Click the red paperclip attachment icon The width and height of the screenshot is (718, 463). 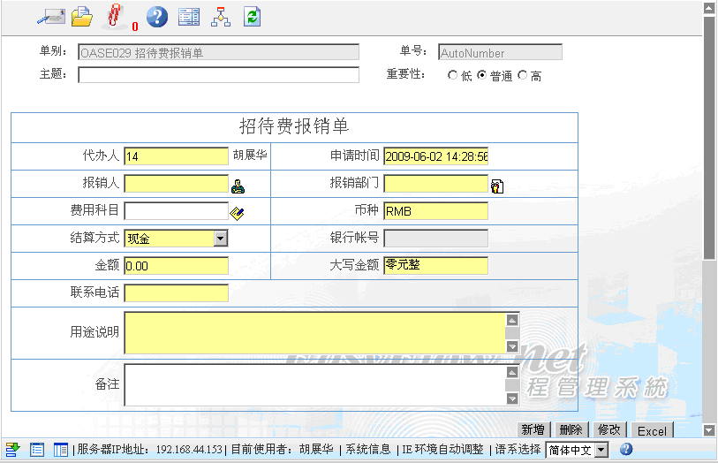coord(115,16)
